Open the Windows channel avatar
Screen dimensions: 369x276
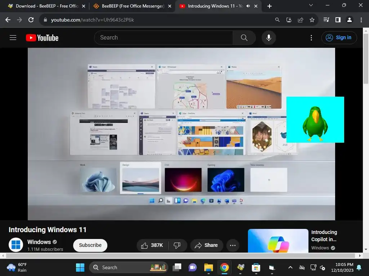click(16, 244)
